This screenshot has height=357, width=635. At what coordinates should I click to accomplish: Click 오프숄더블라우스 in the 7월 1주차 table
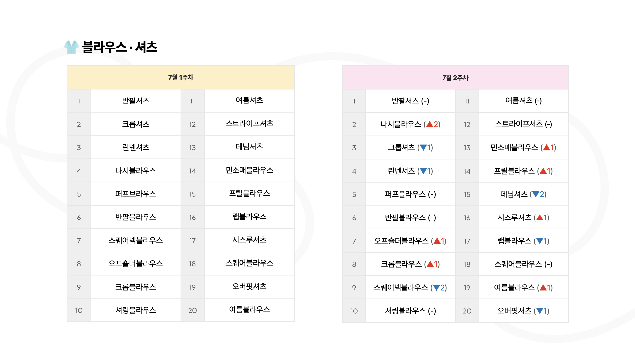[x=136, y=263]
